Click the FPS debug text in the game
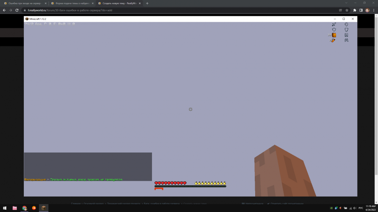This screenshot has height=212, width=378. click(x=50, y=24)
